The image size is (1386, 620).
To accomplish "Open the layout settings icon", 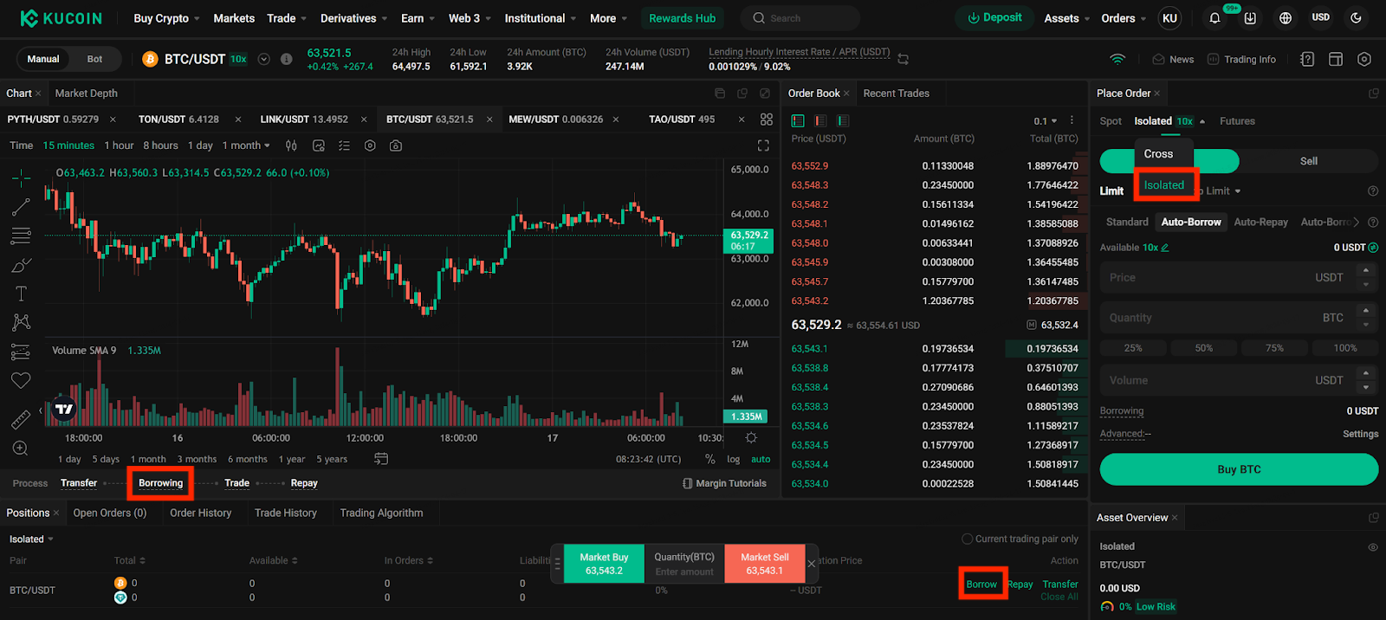I will (x=1336, y=59).
